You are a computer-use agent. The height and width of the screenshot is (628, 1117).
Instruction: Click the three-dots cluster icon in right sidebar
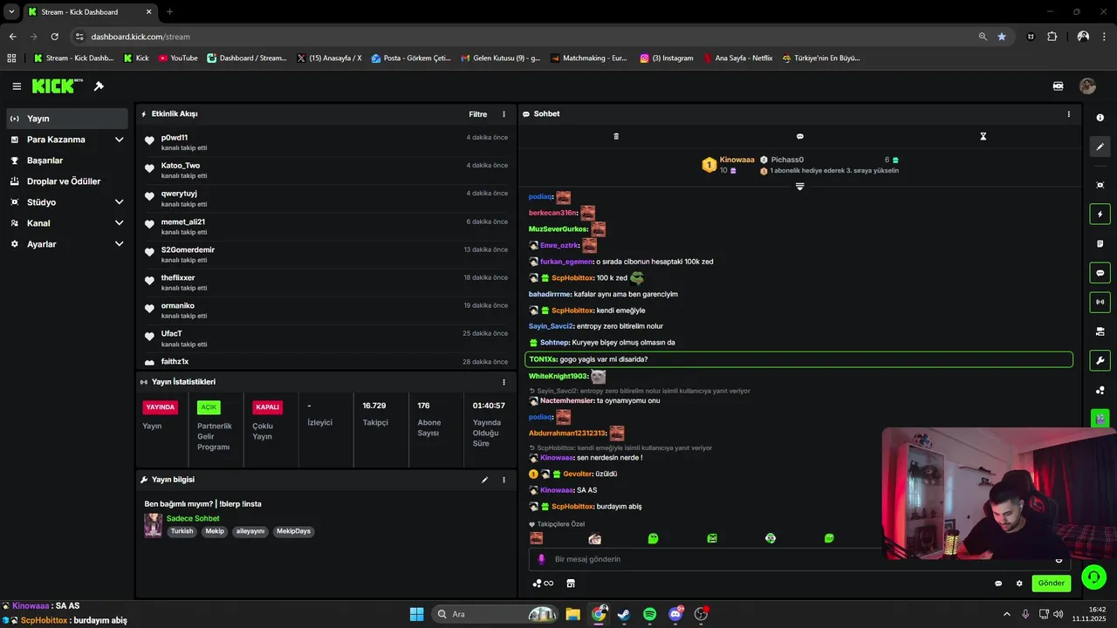point(1100,390)
